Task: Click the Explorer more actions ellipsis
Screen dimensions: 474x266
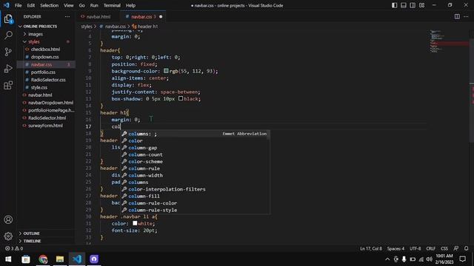Action: (x=67, y=16)
